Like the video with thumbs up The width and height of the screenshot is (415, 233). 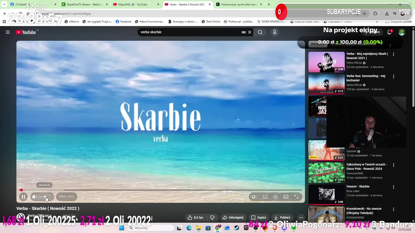(196, 217)
